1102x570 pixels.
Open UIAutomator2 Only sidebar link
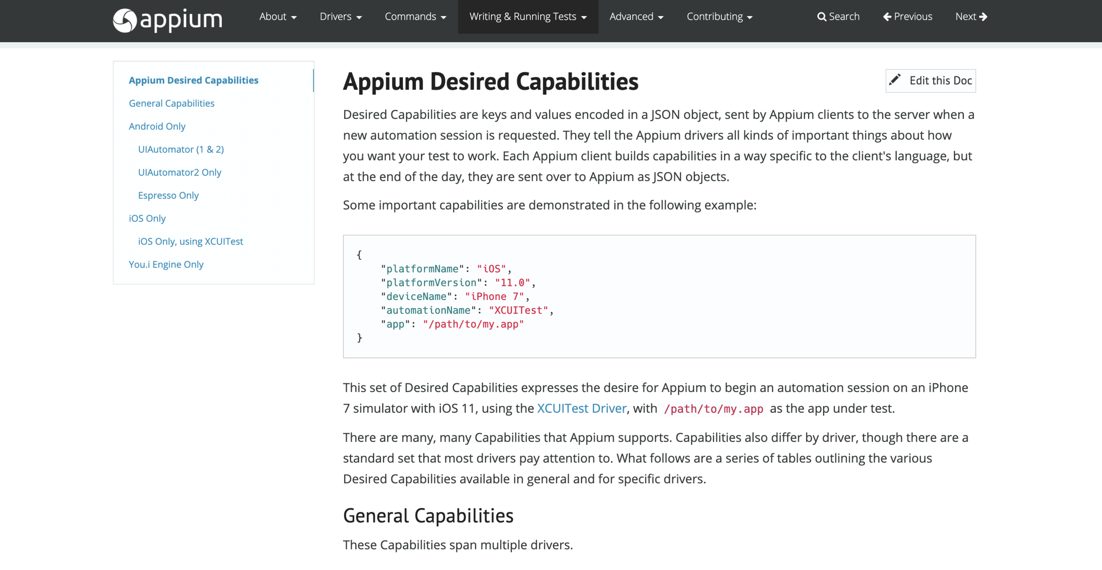(x=179, y=172)
